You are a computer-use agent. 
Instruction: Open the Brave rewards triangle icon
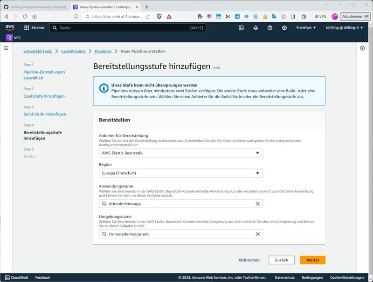coord(169,16)
